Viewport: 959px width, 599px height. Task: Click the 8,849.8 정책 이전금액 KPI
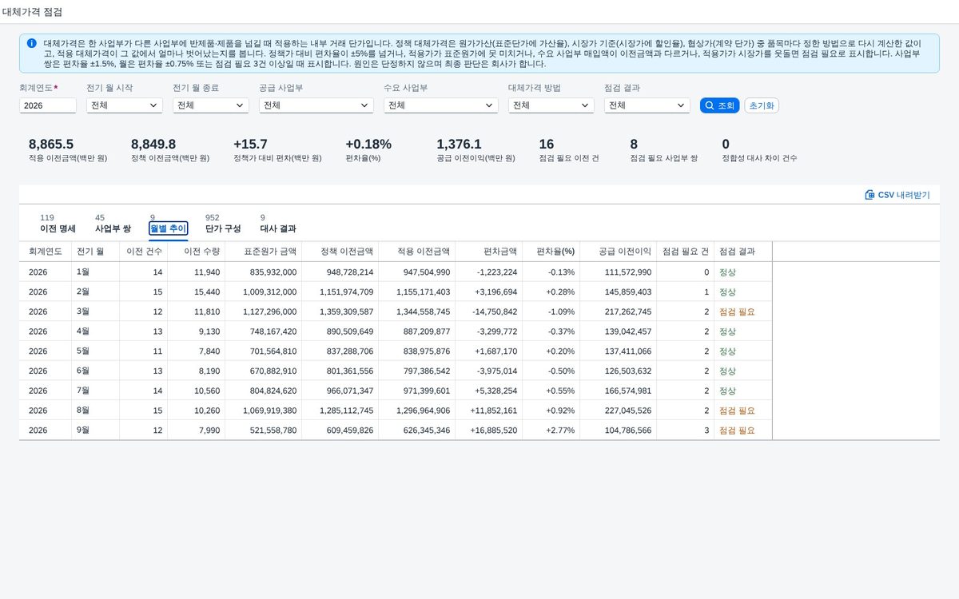(170, 150)
